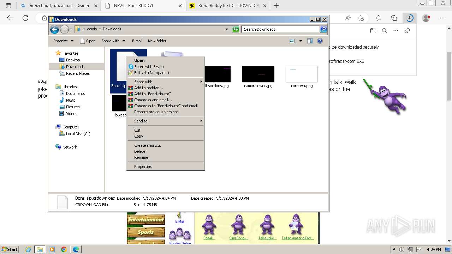452x254 pixels.
Task: Expand Share with submenu in context menu
Action: click(166, 82)
